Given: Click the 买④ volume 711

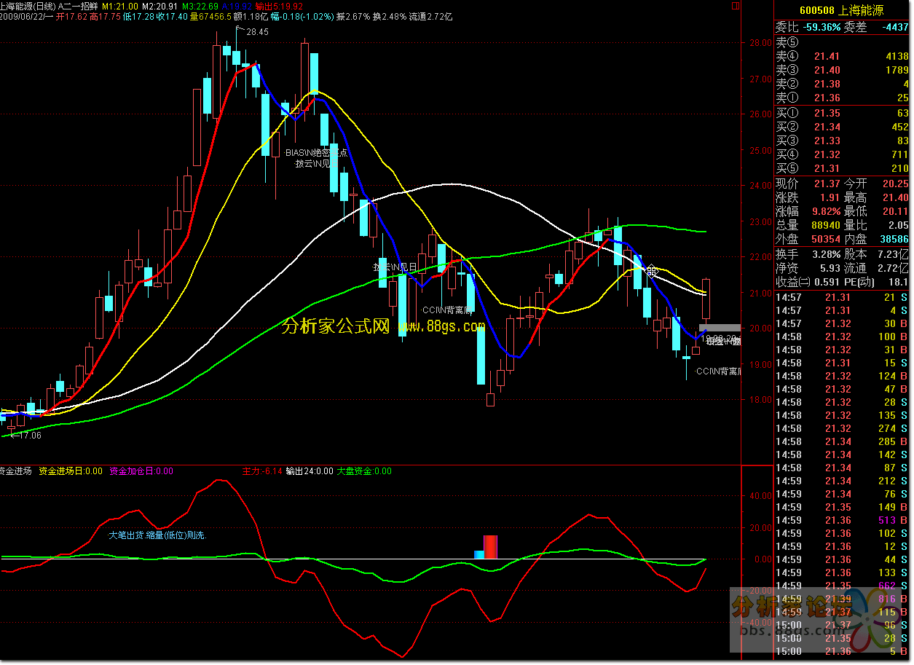Looking at the screenshot, I should point(900,154).
